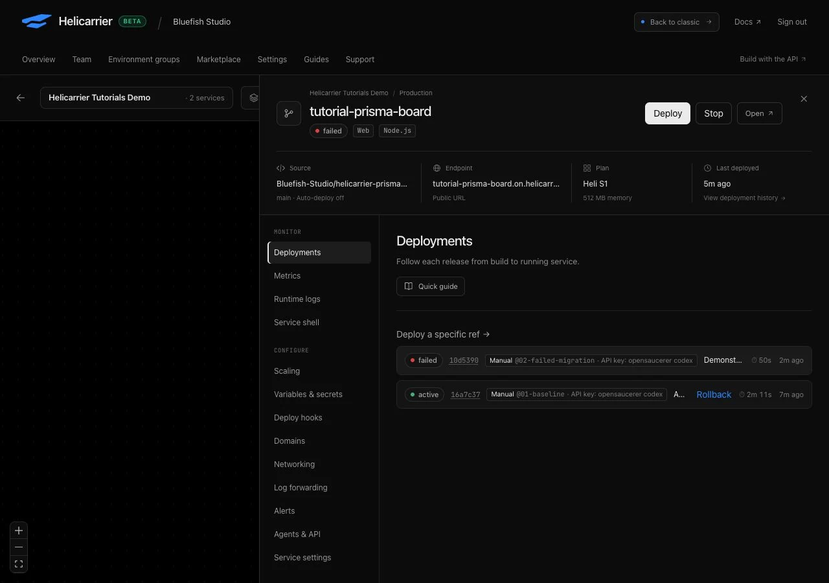This screenshot has height=583, width=829.
Task: Click View deployment history
Action: pyautogui.click(x=744, y=198)
